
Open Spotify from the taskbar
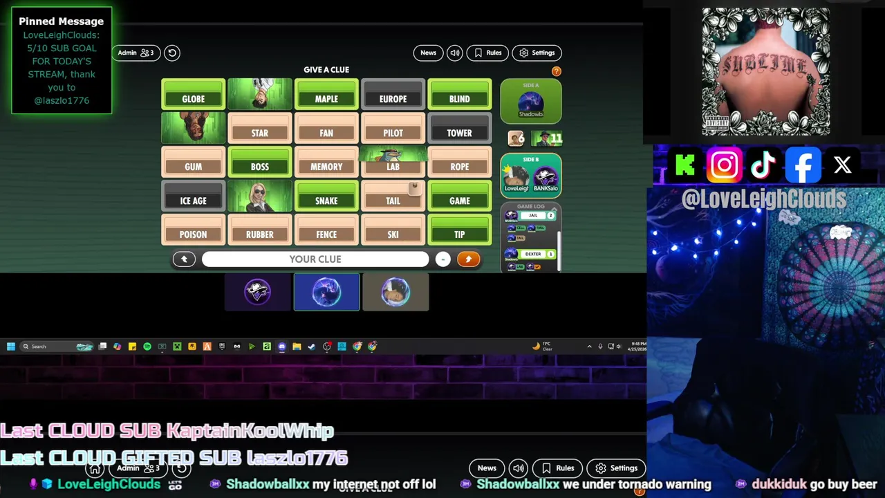[147, 347]
